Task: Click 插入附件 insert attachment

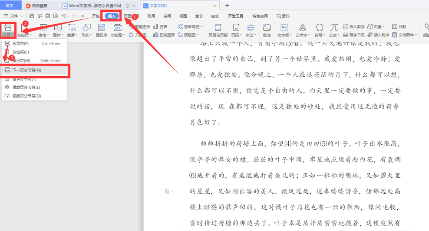Action: click(x=378, y=35)
